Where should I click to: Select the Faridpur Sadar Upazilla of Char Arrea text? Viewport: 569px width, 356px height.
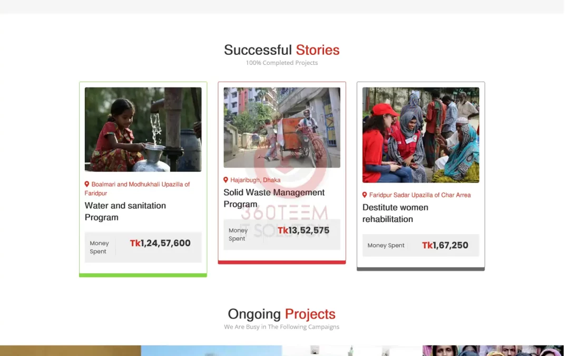click(419, 195)
